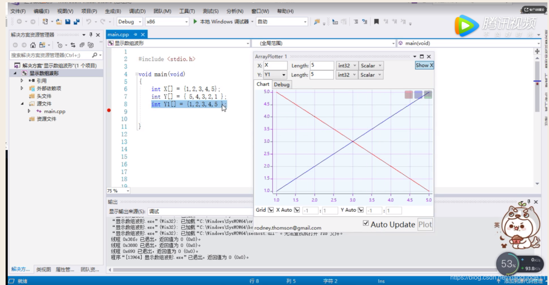This screenshot has height=285, width=549.
Task: Click the Save icon in the toolbar
Action: click(x=68, y=22)
